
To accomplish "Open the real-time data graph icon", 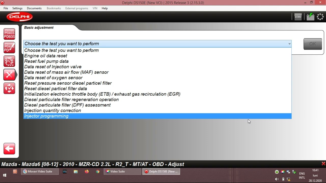I will (9, 61).
